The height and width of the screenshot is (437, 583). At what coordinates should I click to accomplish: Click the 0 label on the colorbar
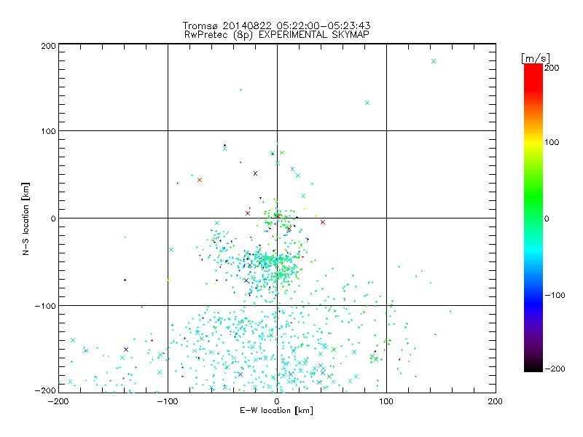point(547,219)
